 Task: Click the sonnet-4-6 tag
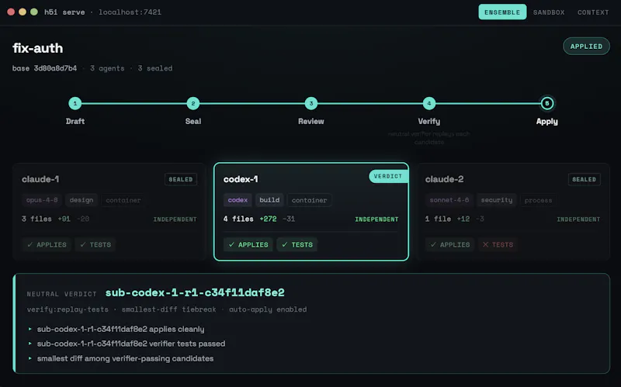[x=449, y=200]
